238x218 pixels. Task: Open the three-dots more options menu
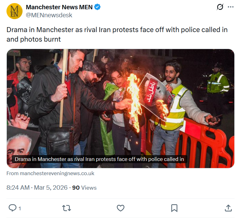[x=231, y=7]
